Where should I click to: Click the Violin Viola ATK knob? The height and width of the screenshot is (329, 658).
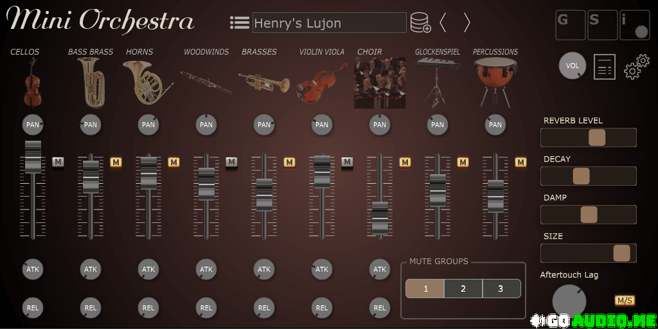pos(322,269)
